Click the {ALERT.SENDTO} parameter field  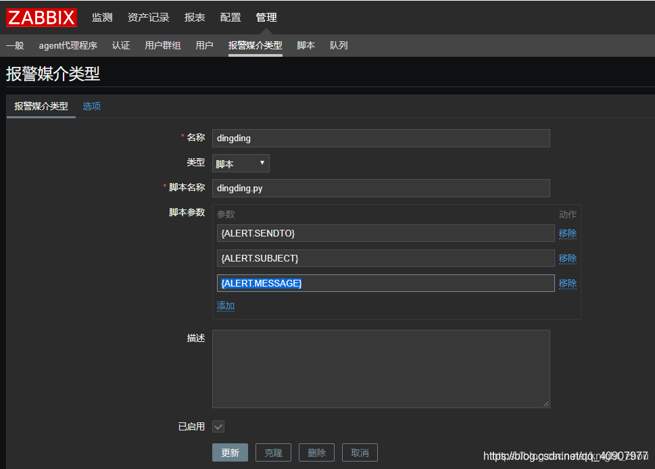385,233
